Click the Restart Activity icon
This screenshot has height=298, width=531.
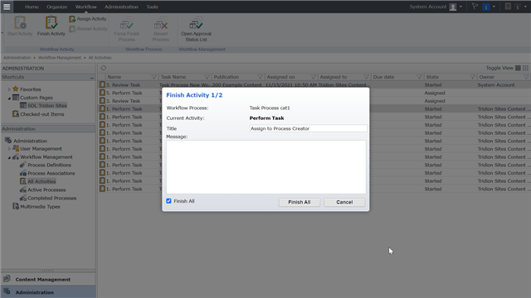(72, 29)
